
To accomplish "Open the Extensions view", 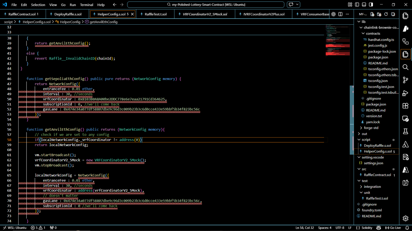I will tap(405, 106).
